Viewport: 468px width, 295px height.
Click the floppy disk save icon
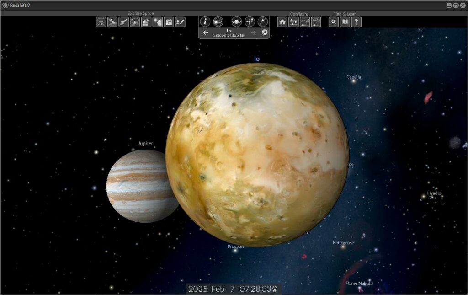(x=101, y=22)
